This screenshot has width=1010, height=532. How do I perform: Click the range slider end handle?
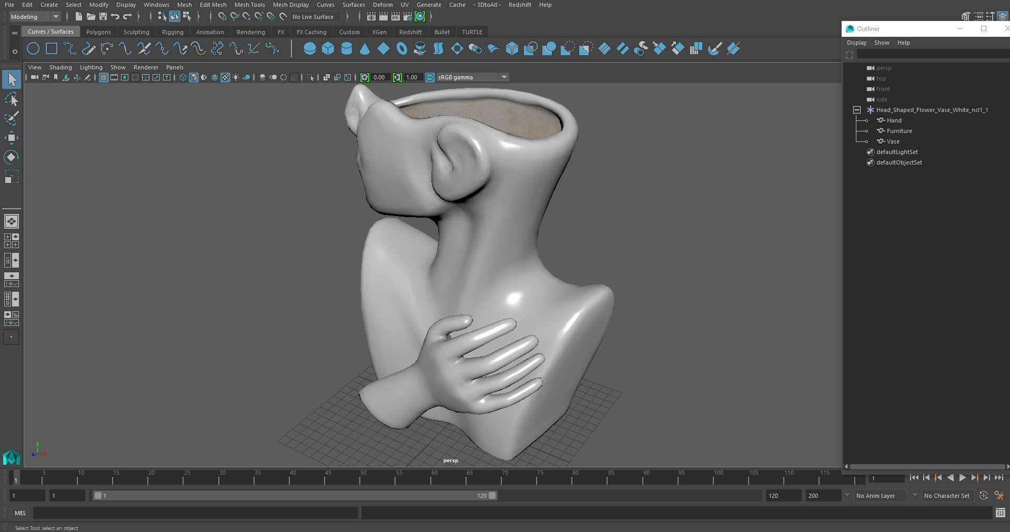click(x=492, y=496)
